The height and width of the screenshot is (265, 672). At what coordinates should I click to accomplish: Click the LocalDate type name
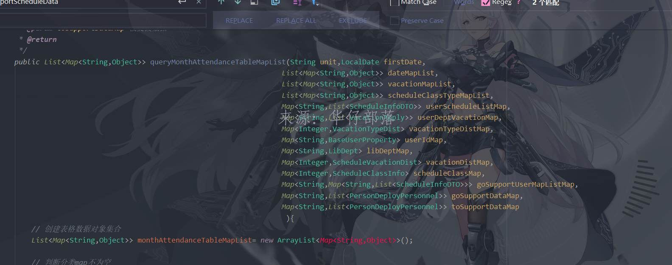point(360,62)
